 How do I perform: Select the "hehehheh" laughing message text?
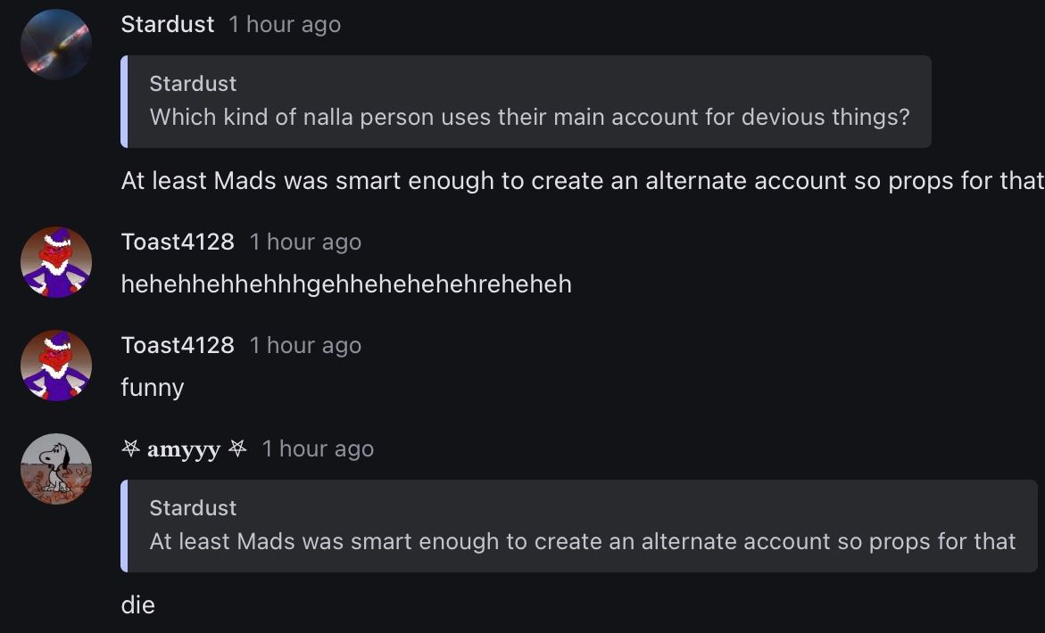tap(346, 284)
